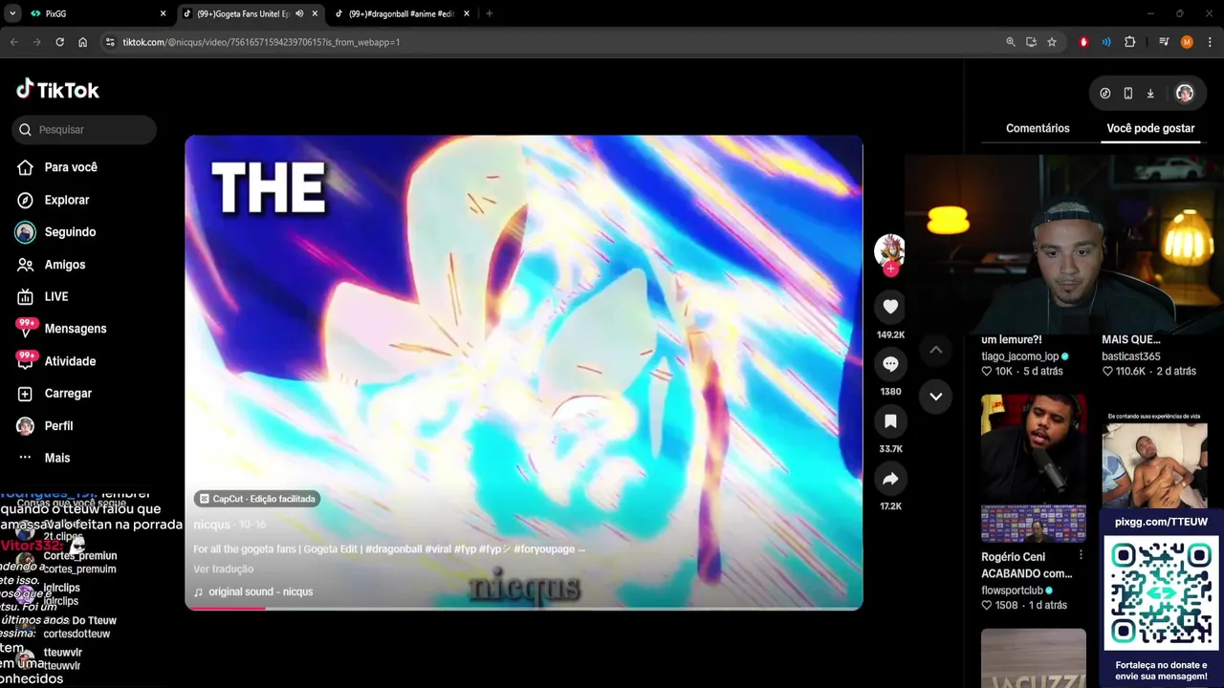Follow nicqus via red plus badge

(x=890, y=269)
